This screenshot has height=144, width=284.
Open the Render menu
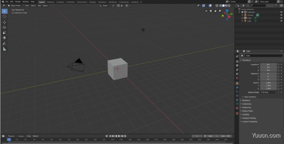pos(18,2)
